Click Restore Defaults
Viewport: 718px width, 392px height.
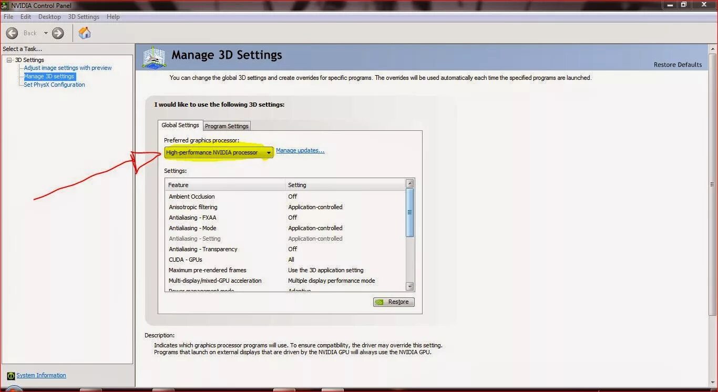click(678, 65)
